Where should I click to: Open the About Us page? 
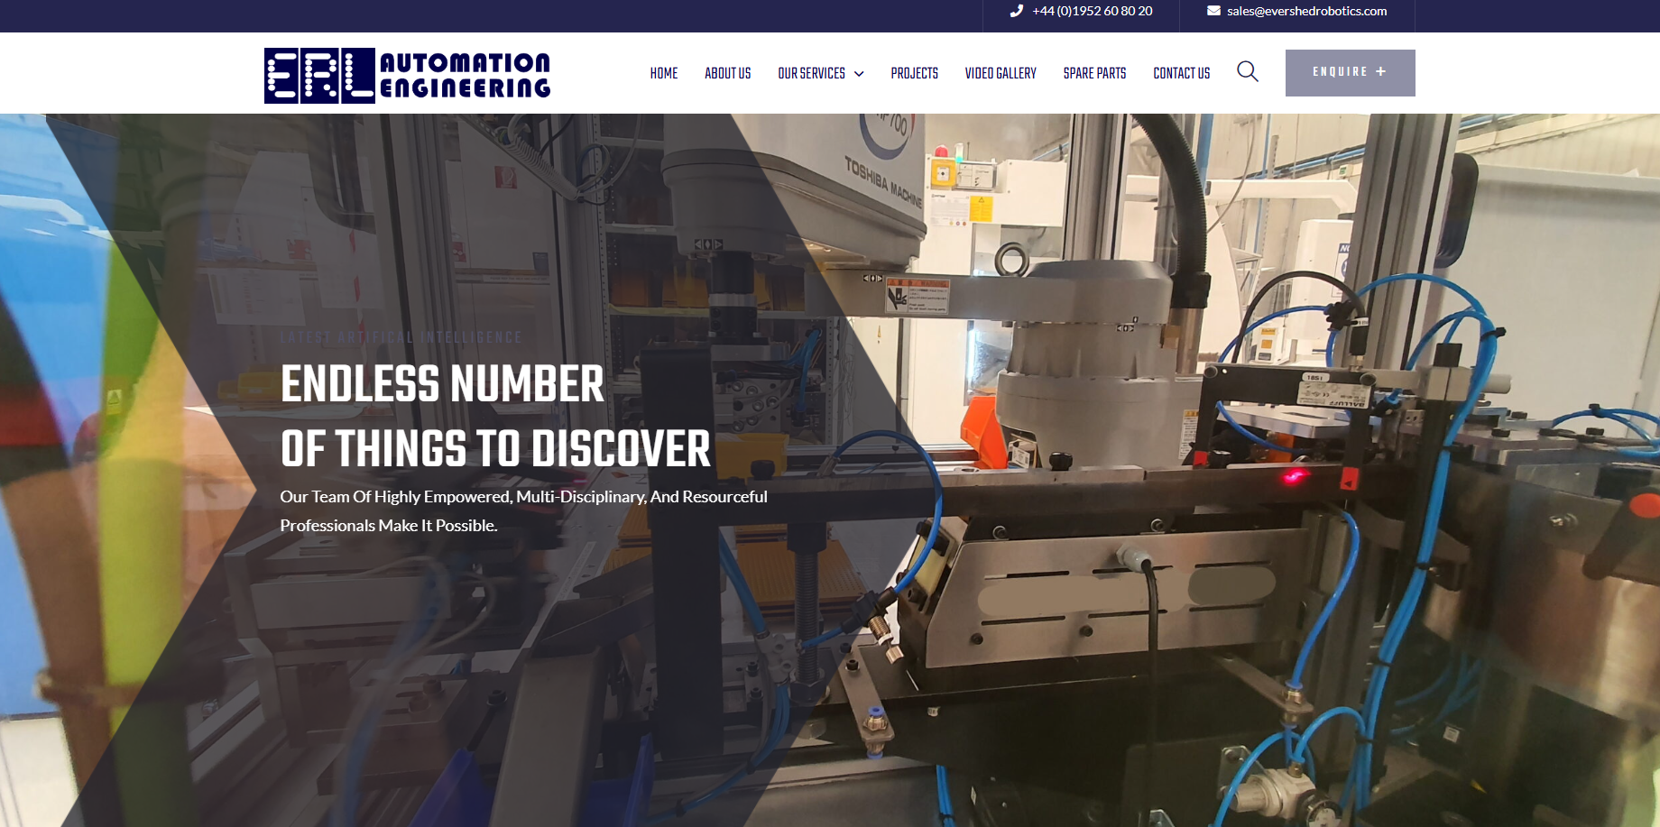click(x=727, y=74)
